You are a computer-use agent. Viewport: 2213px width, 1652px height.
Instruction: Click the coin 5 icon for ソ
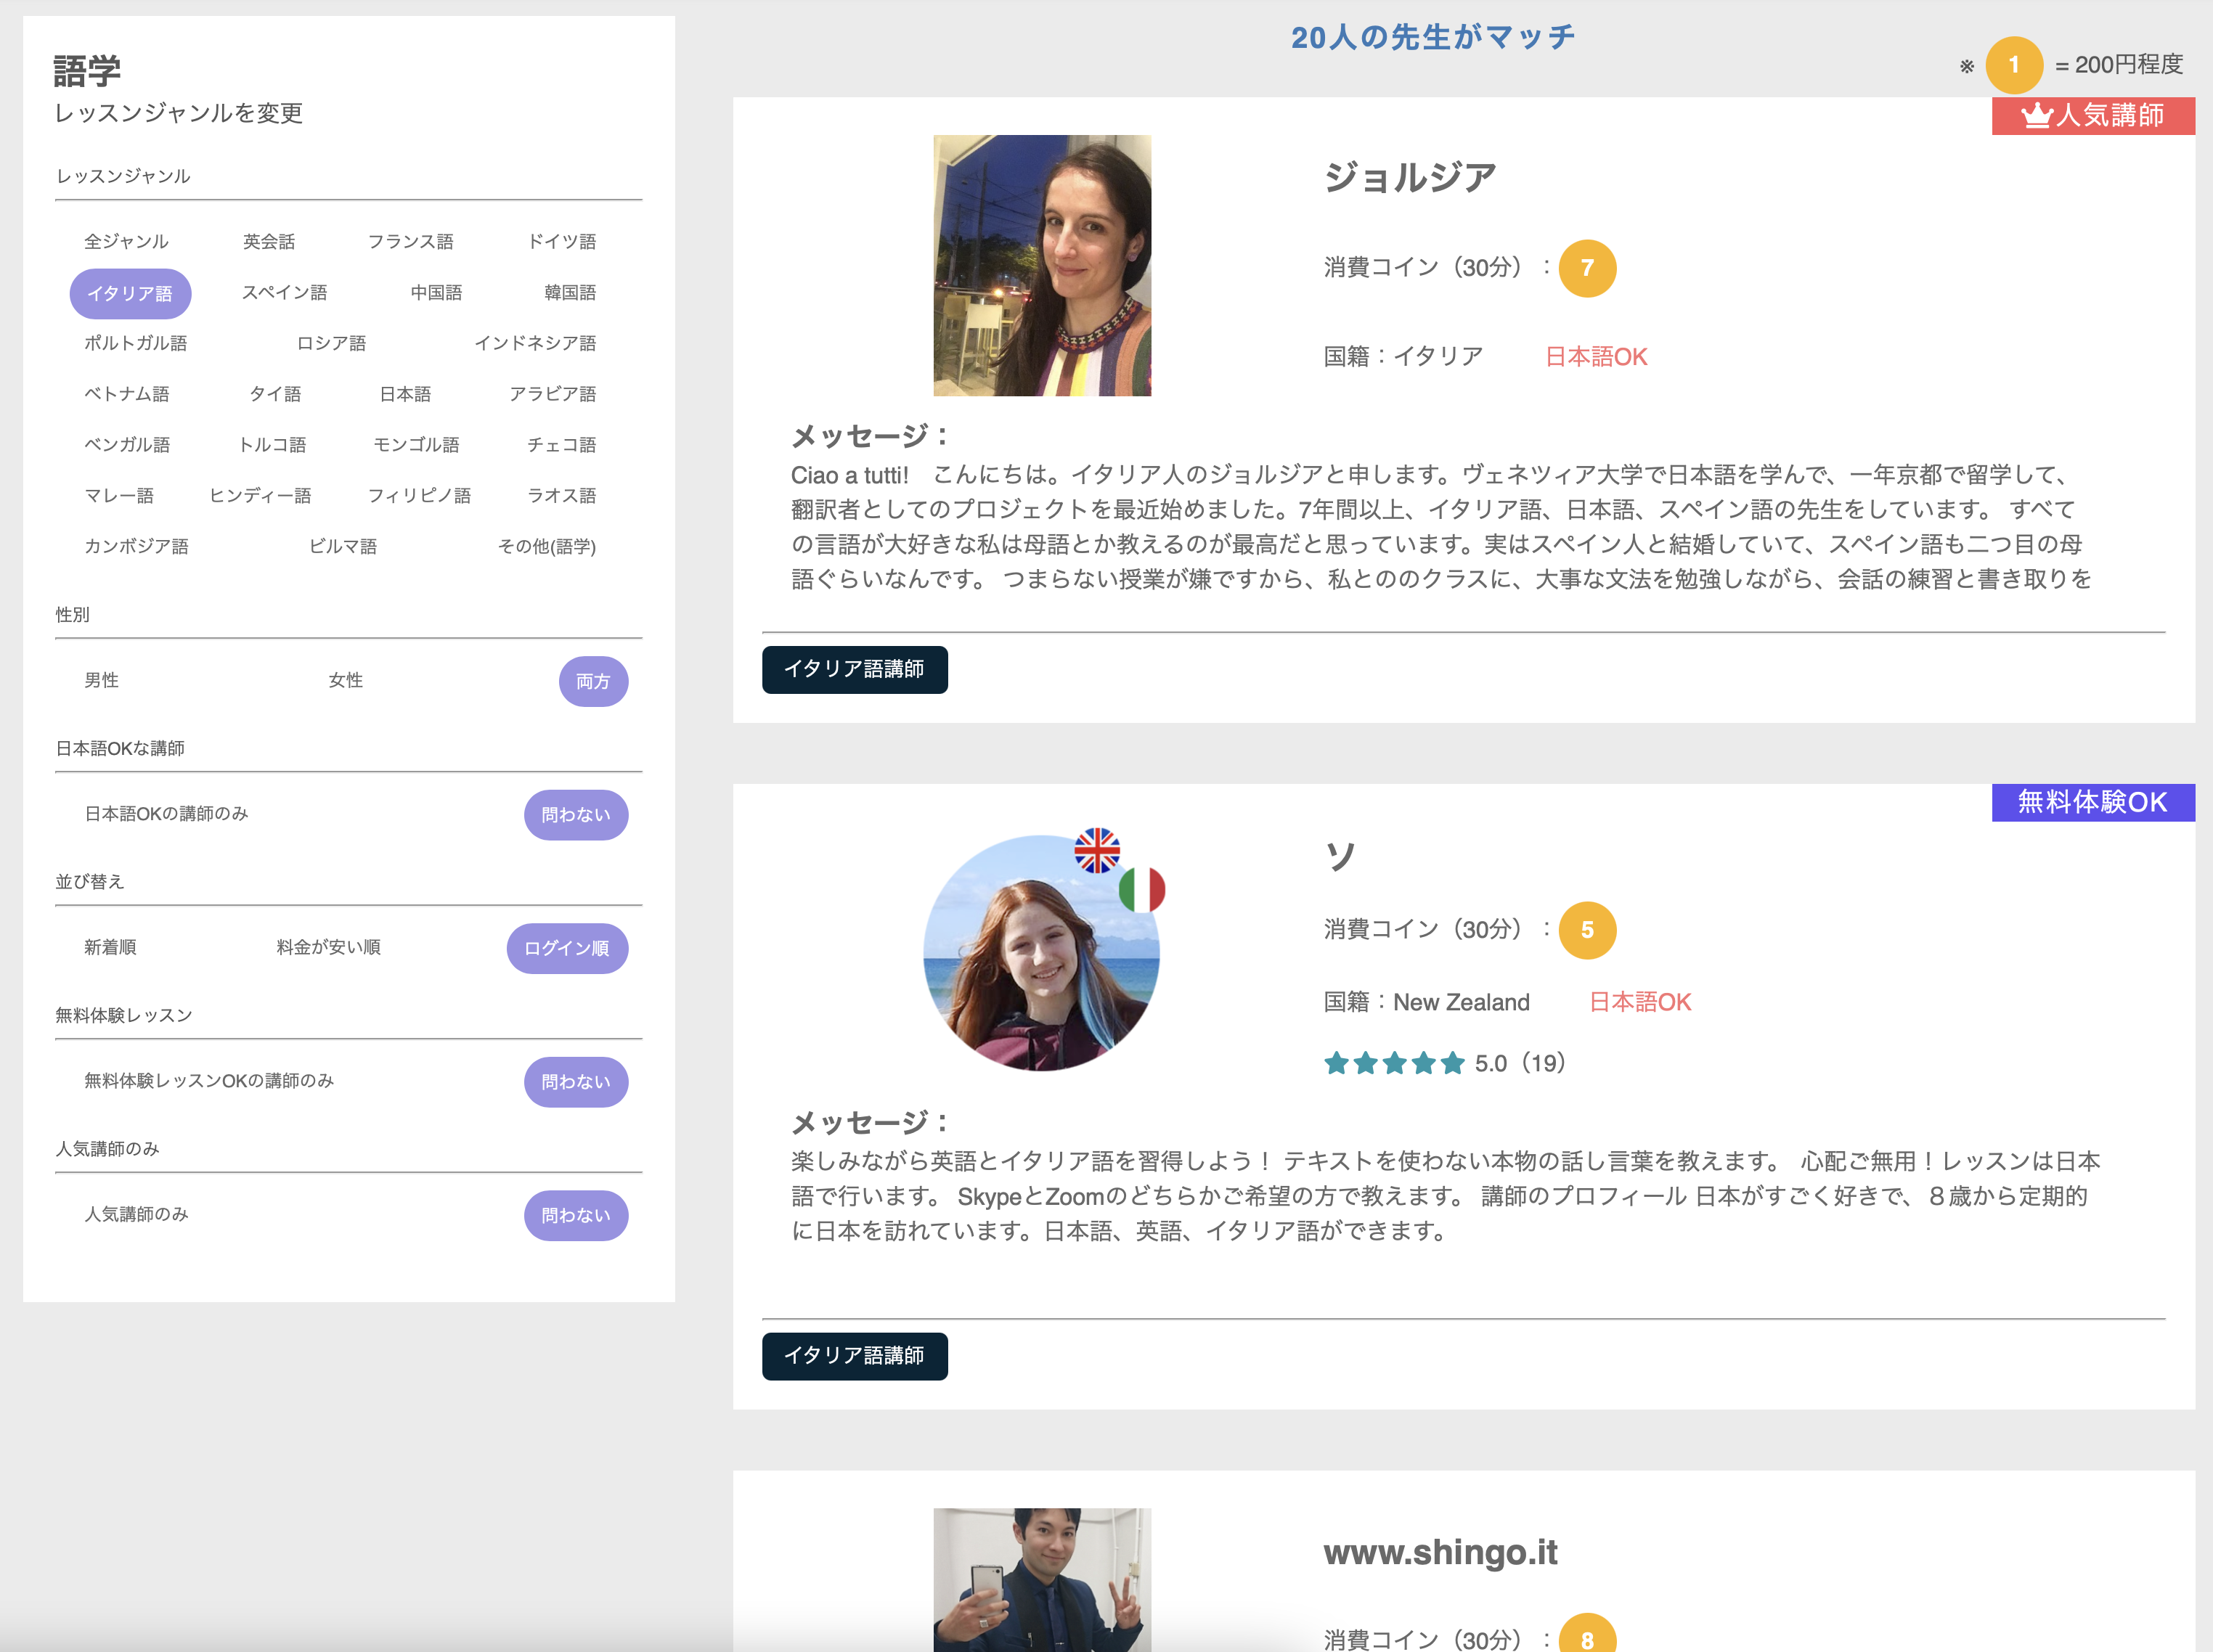coord(1587,930)
